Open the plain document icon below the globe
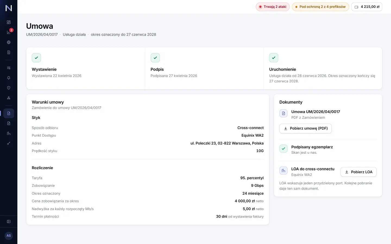The image size is (391, 244). [x=9, y=52]
